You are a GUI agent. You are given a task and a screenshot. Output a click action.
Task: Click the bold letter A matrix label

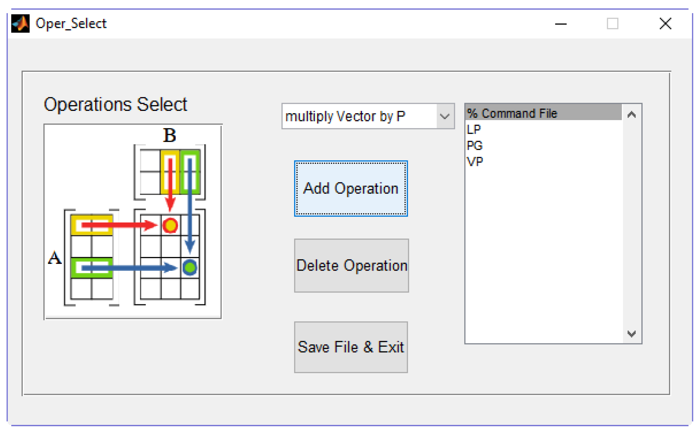(x=55, y=258)
